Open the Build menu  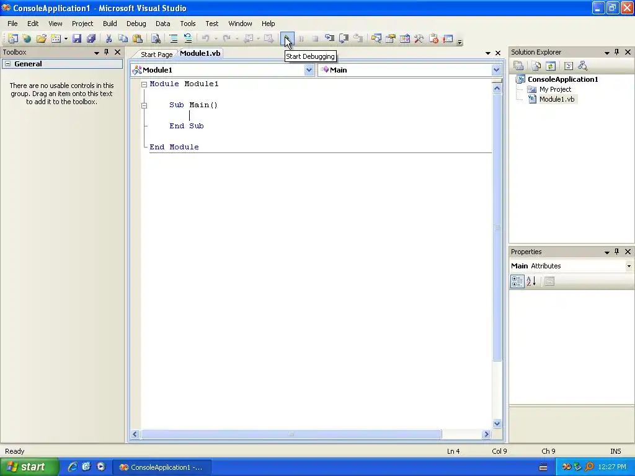click(x=110, y=24)
